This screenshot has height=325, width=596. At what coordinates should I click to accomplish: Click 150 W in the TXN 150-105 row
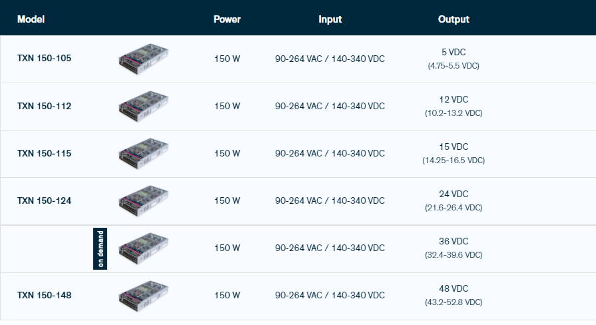click(227, 59)
